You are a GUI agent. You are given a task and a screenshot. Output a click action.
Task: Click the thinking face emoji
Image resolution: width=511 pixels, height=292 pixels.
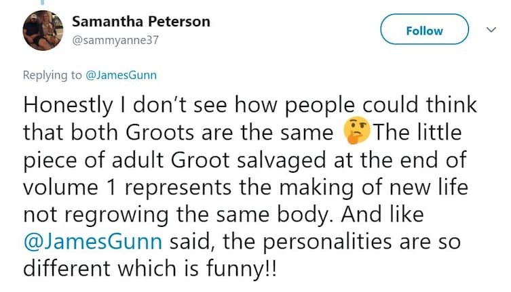[x=356, y=131]
